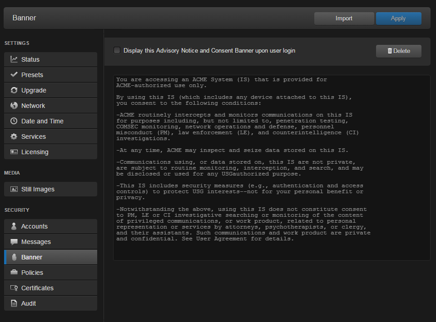Click the Audit document icon
The image size is (436, 322).
(14, 303)
